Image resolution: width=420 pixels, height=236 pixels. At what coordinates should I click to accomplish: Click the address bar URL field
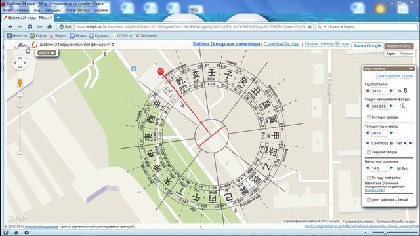coord(191,27)
